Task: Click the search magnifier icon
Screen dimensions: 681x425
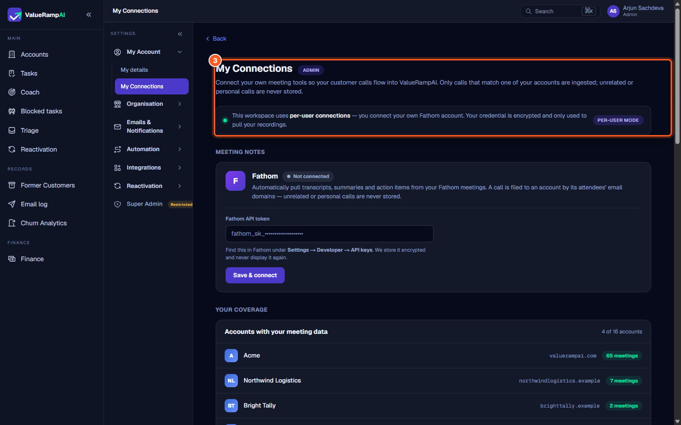Action: tap(529, 11)
